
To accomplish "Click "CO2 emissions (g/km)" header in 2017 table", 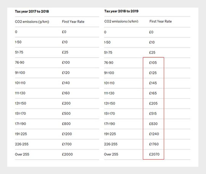I will pos(32,22).
